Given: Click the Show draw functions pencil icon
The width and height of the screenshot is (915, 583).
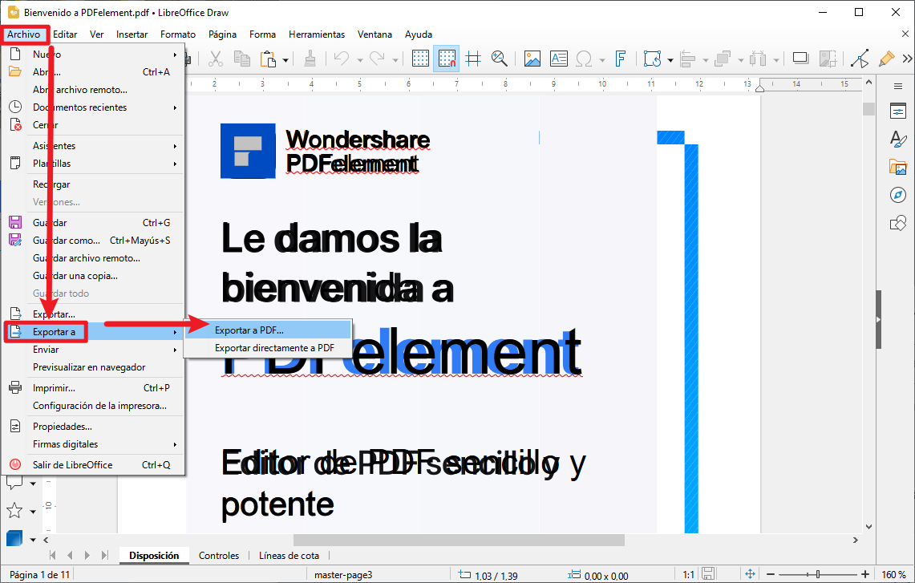Looking at the screenshot, I should pyautogui.click(x=886, y=59).
